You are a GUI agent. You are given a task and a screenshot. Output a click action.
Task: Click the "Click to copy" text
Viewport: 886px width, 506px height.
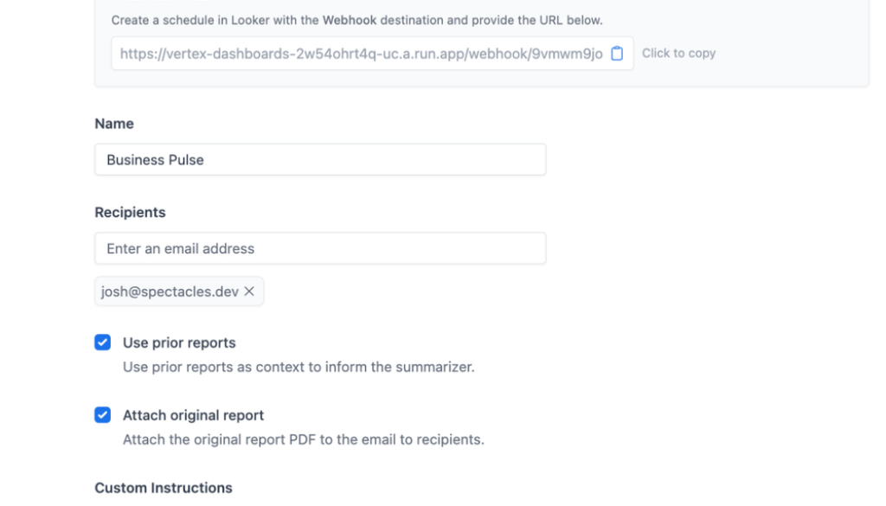coord(678,54)
